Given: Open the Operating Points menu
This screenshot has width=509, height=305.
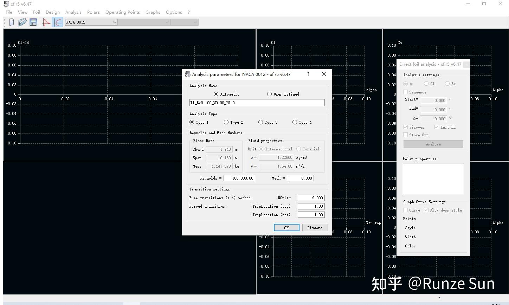Looking at the screenshot, I should click(x=122, y=12).
